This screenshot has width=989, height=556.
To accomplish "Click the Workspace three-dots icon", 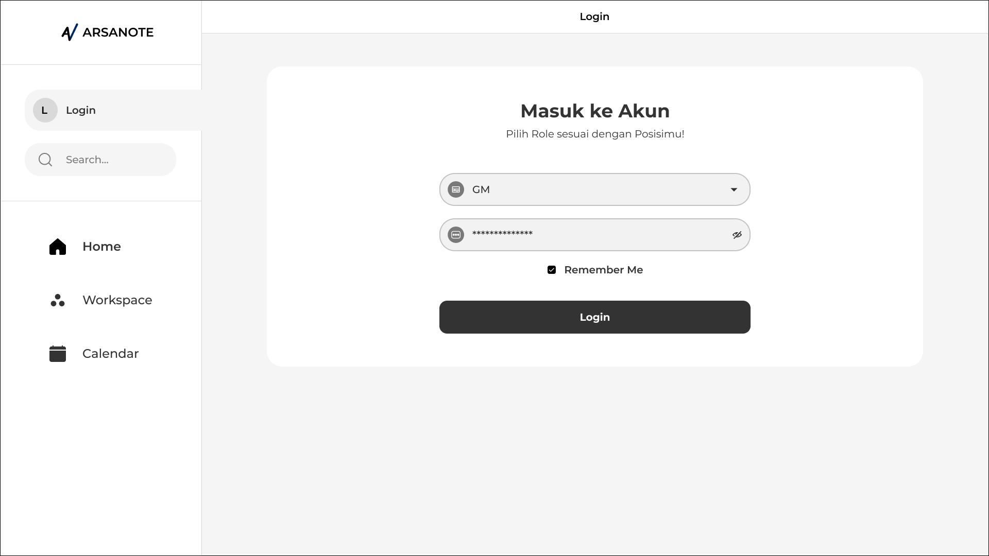I will click(58, 300).
